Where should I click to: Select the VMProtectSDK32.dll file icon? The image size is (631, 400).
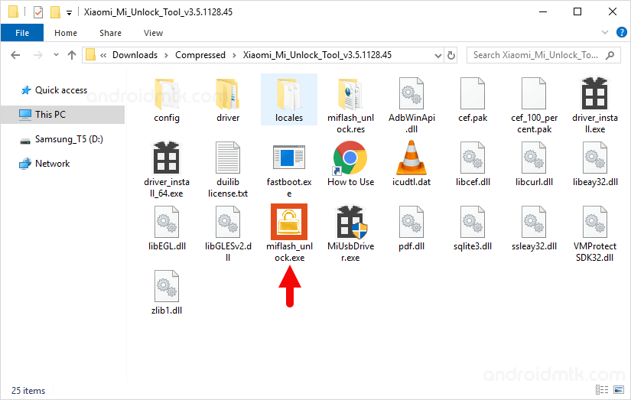pos(595,222)
